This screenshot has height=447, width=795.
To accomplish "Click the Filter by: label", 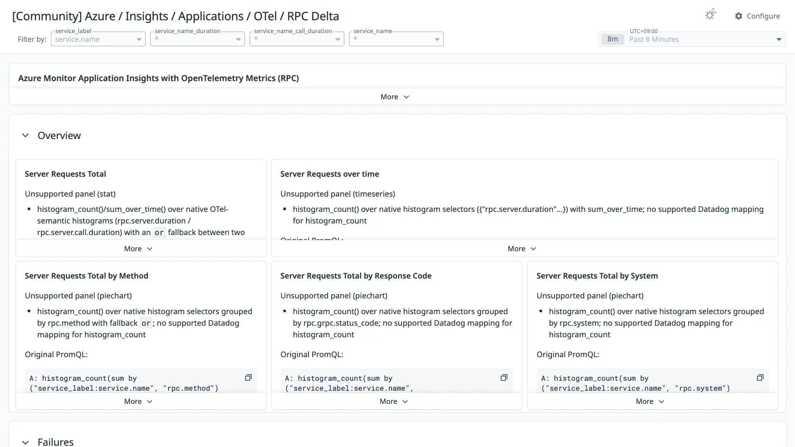I will point(32,39).
